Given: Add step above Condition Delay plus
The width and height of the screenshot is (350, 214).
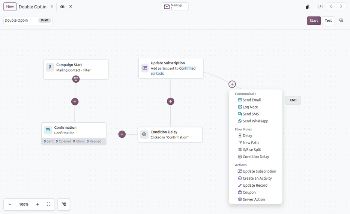Looking at the screenshot, I should (171, 101).
